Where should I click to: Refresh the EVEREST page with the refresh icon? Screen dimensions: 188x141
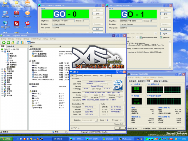(x=18, y=42)
